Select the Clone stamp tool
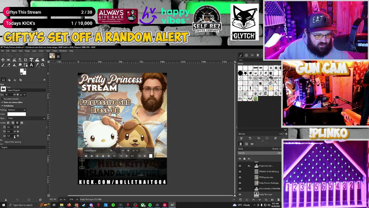Viewport: 369px width, 208px height. tap(14, 65)
